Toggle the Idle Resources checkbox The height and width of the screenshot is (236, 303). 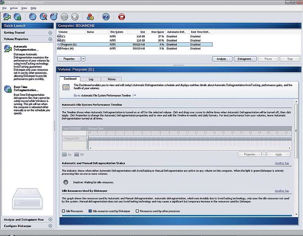pos(63,211)
